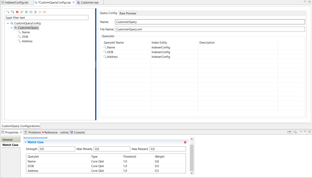
Task: Collapse the CustomQueryConfig tree node
Action: (x=8, y=23)
